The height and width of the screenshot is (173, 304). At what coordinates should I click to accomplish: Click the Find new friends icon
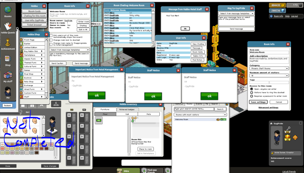[144, 170]
